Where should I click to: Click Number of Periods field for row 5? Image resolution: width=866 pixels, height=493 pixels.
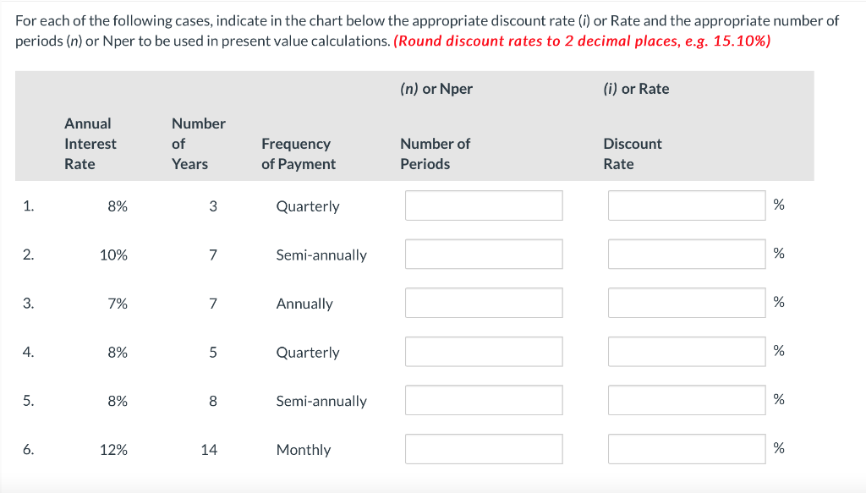click(x=484, y=401)
